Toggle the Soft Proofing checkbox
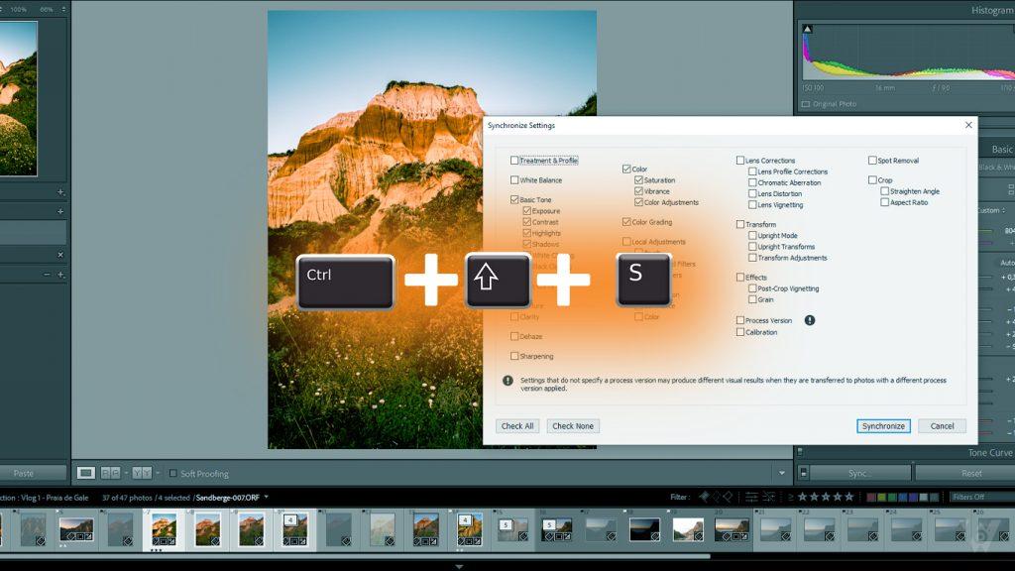This screenshot has height=571, width=1015. coord(172,473)
